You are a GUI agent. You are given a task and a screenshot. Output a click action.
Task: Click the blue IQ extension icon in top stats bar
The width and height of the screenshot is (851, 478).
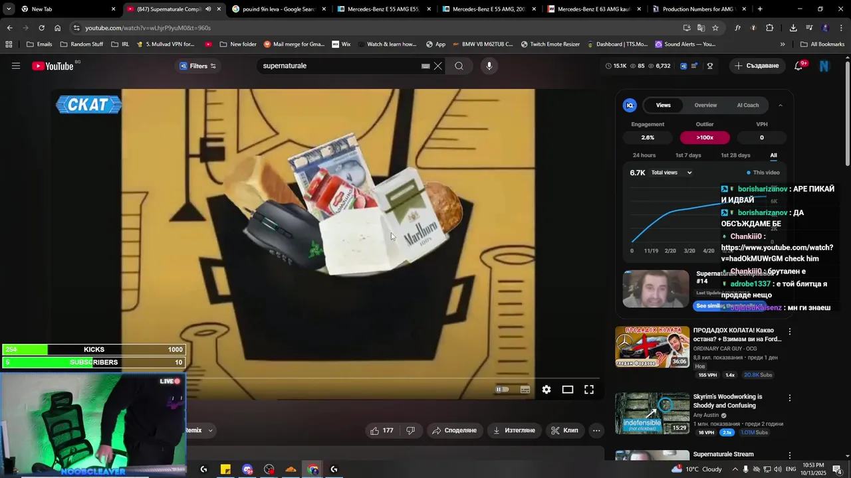coord(683,66)
